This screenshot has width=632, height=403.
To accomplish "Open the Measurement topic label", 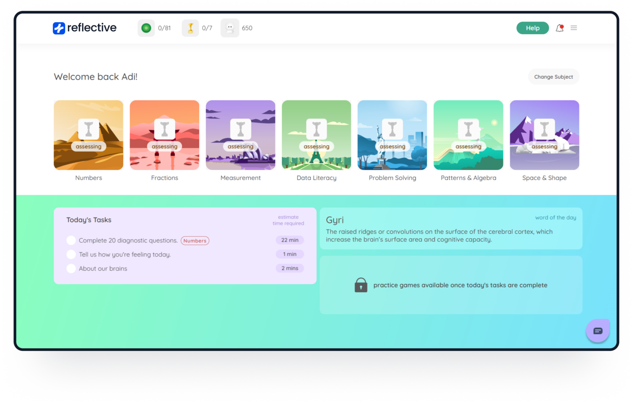I will [x=240, y=178].
